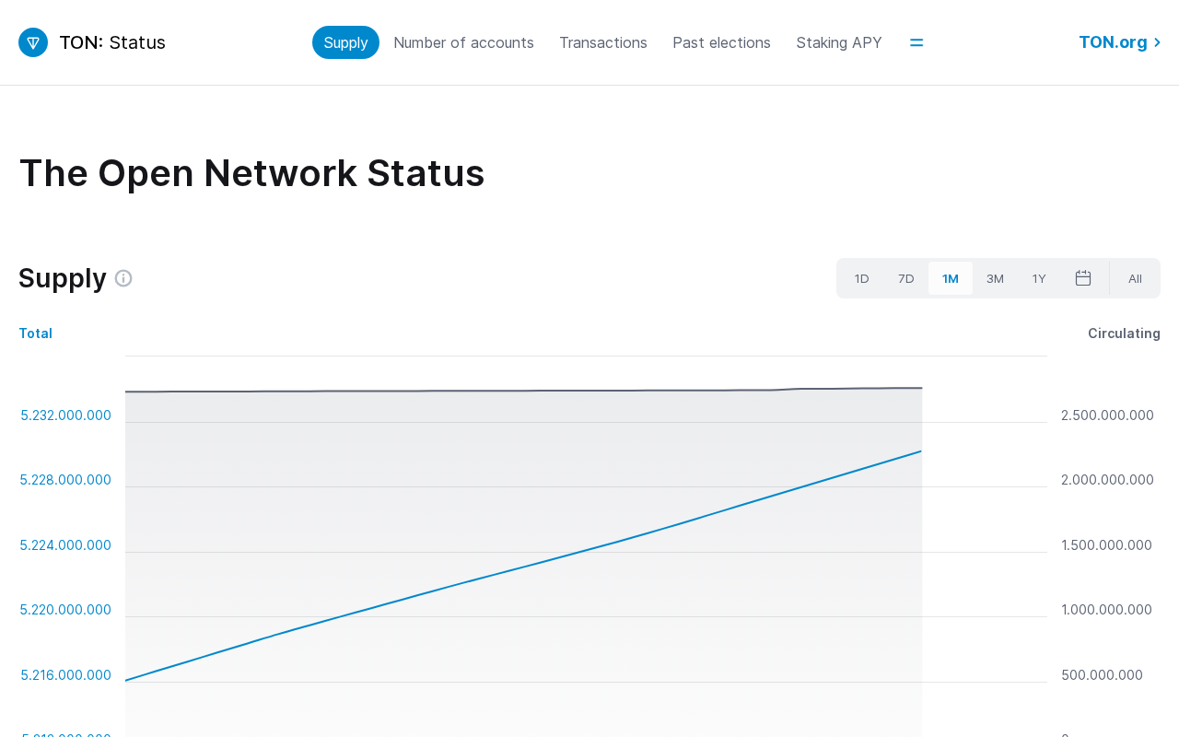Click the 500.000.000 circulating axis label
The image size is (1179, 737).
(1102, 675)
